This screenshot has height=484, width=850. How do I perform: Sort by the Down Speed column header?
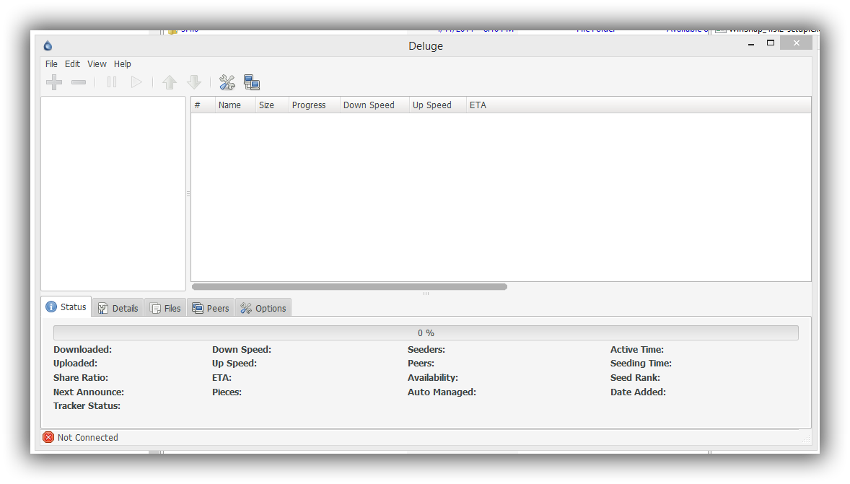[374, 105]
